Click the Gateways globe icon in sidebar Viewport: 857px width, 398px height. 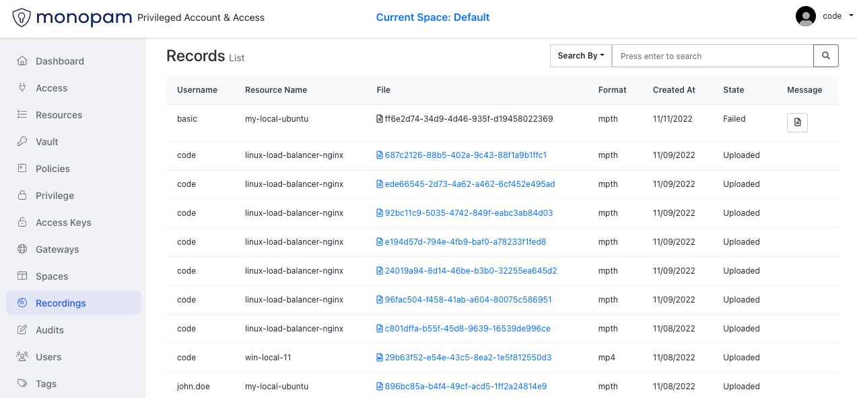22,249
